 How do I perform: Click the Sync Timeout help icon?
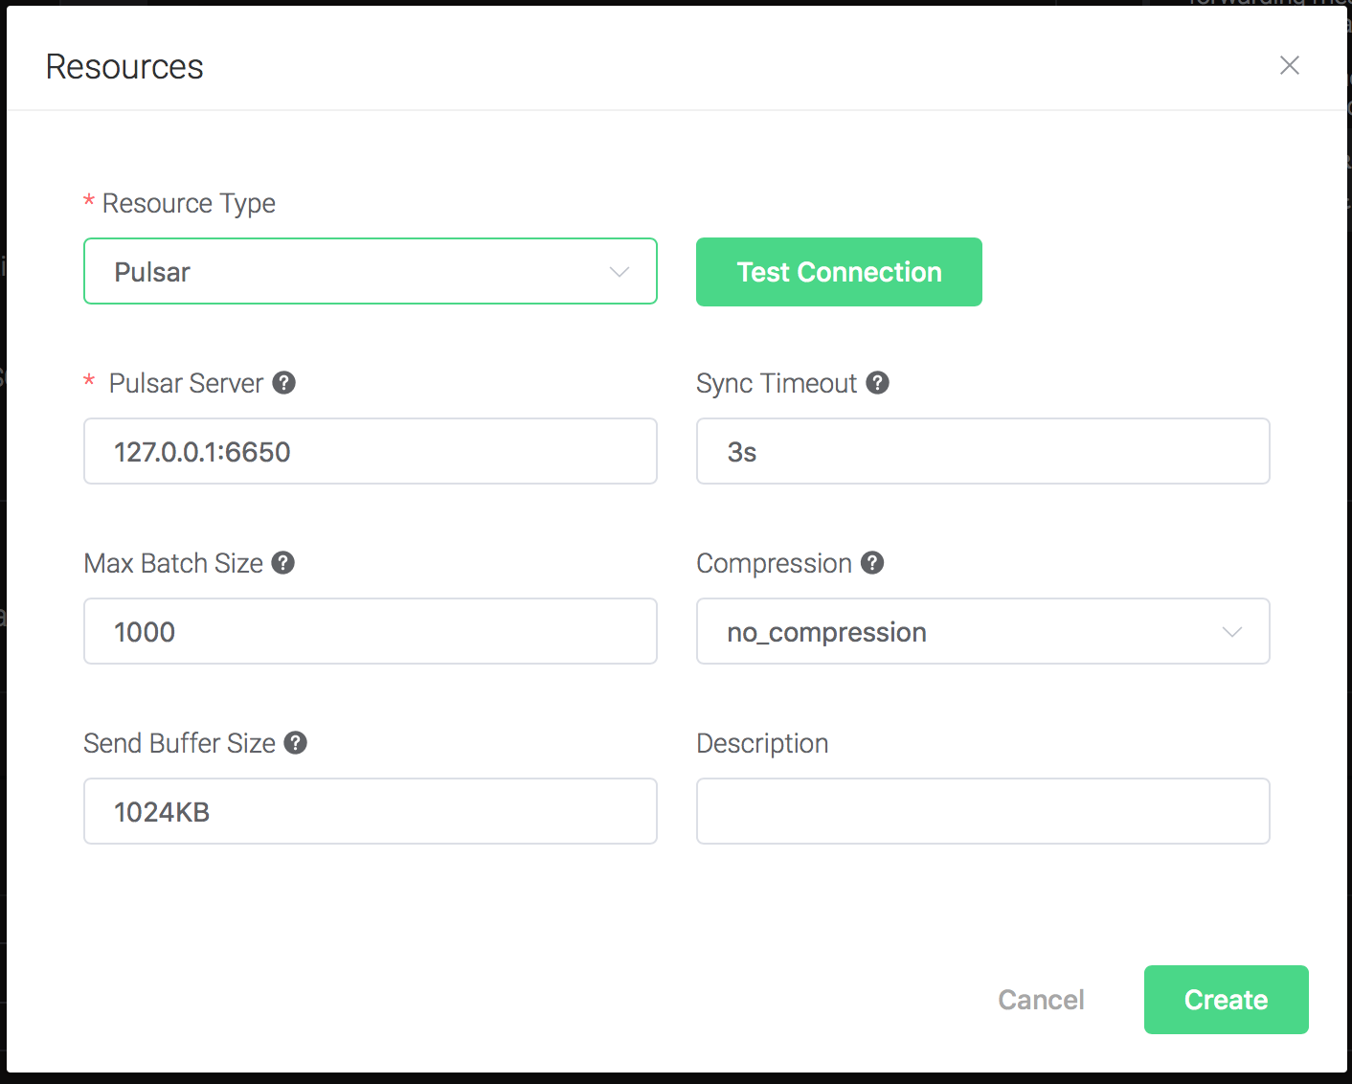[x=878, y=383]
